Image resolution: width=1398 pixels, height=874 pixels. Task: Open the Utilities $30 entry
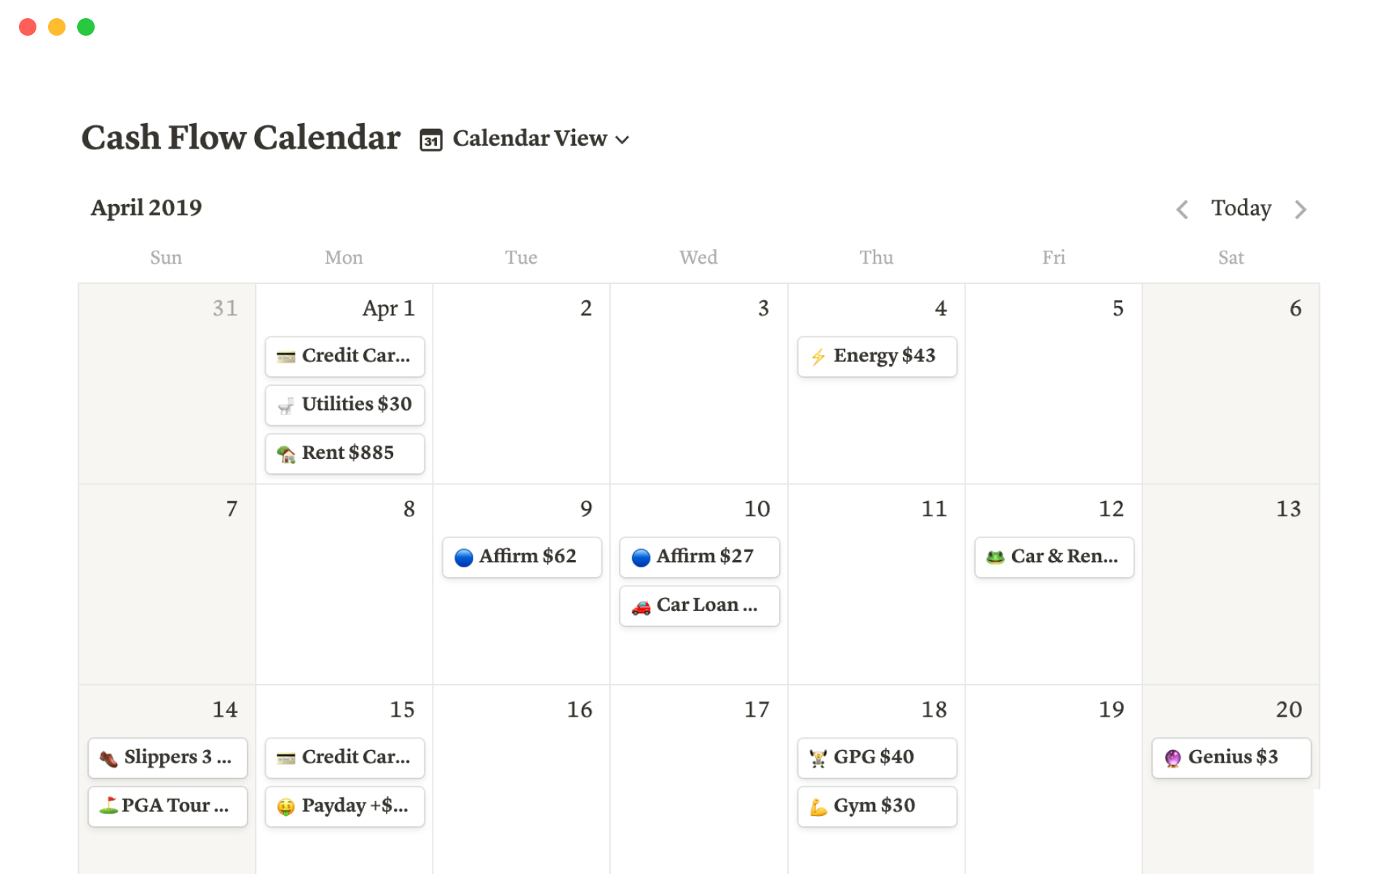[x=344, y=405]
